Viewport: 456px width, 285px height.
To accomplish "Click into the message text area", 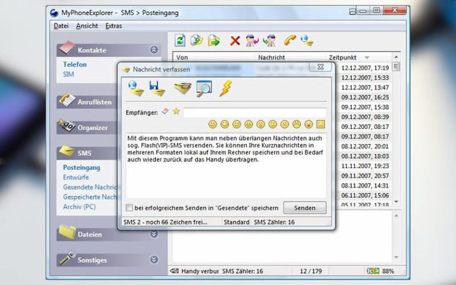I will (227, 166).
